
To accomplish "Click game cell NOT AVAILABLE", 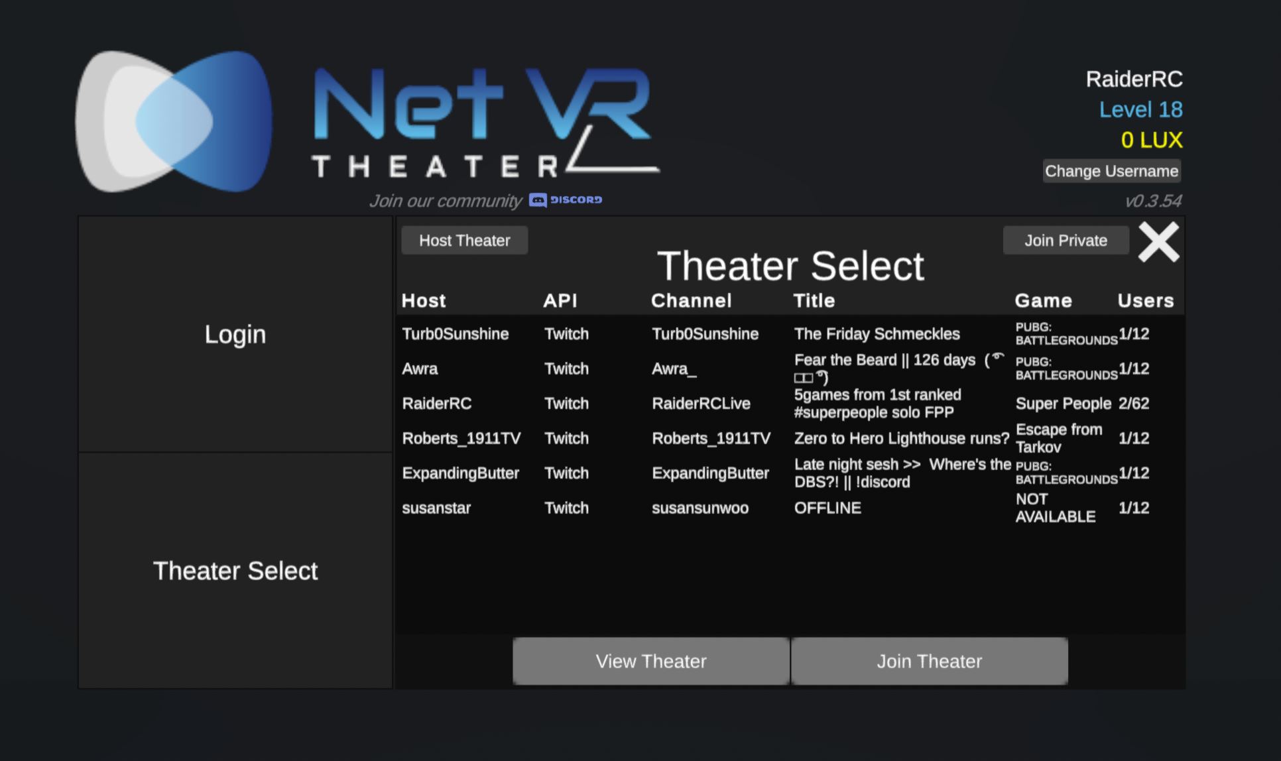I will coord(1055,508).
